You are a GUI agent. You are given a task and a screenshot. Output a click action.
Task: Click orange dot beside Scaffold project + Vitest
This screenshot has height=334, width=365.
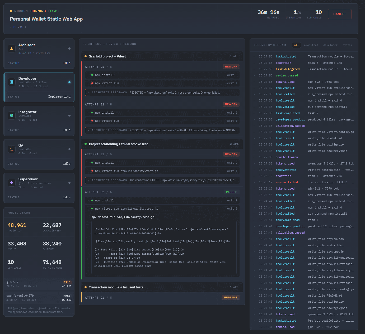pyautogui.click(x=86, y=56)
